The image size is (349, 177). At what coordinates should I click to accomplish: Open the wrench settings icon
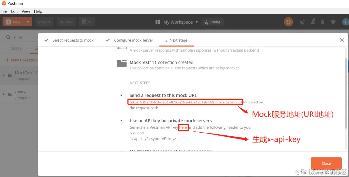pos(313,22)
